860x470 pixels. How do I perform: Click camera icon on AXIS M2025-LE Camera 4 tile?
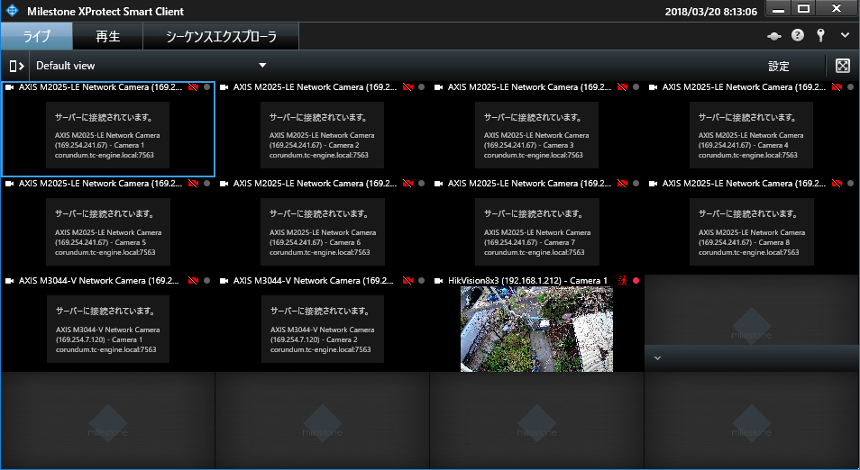[653, 87]
